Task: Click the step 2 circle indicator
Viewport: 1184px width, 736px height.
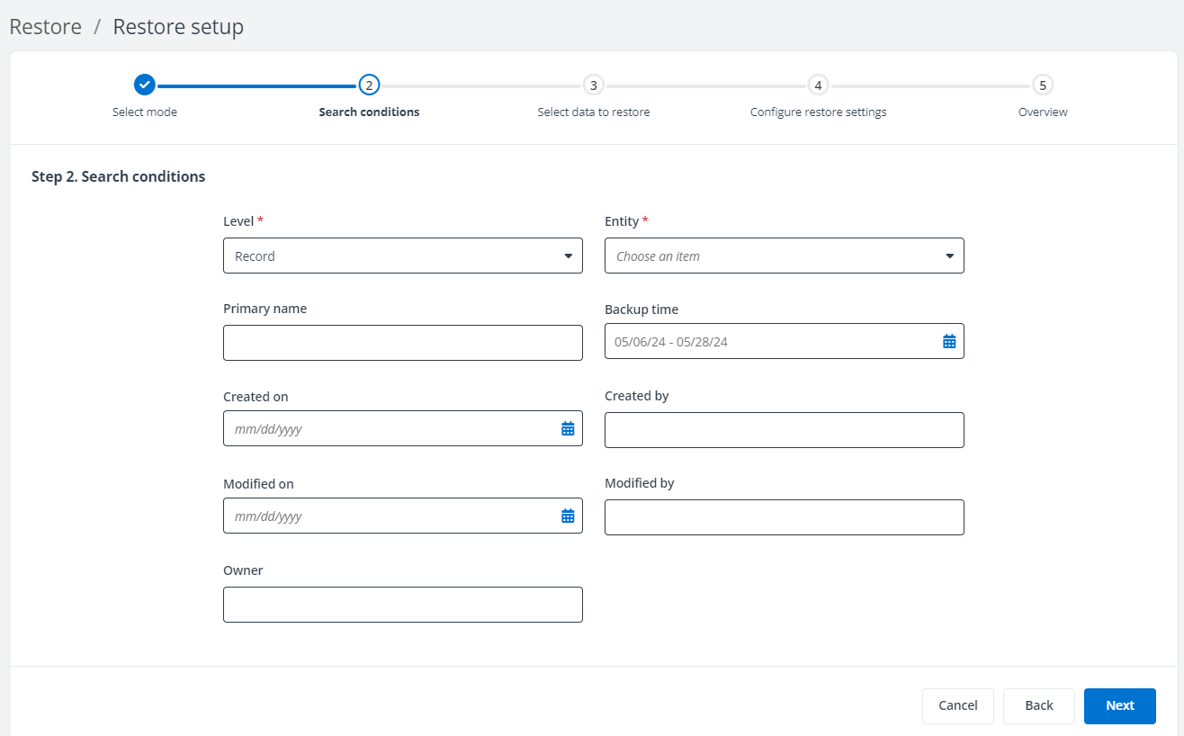Action: (369, 85)
